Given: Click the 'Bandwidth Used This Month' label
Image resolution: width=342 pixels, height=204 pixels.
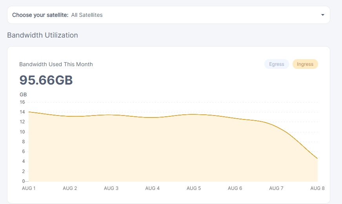Looking at the screenshot, I should [56, 64].
